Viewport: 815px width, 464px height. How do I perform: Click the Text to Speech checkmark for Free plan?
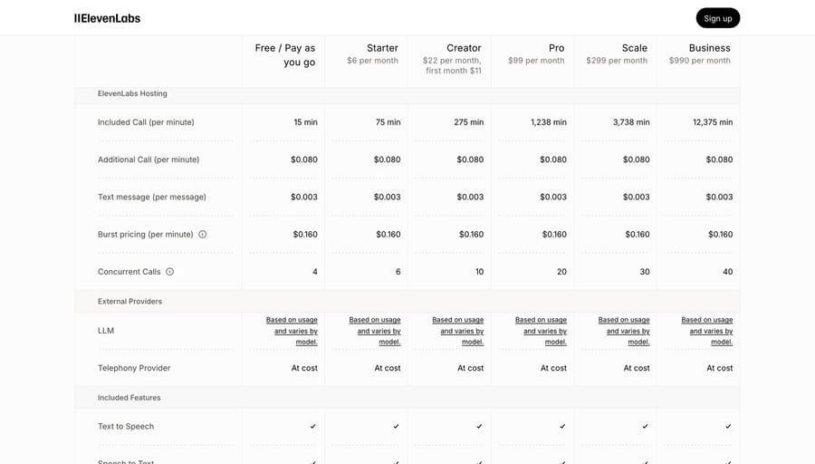tap(313, 426)
